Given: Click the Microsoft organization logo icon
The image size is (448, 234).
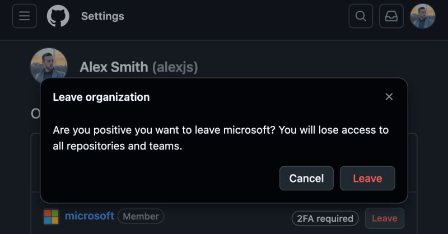Looking at the screenshot, I should pos(52,217).
